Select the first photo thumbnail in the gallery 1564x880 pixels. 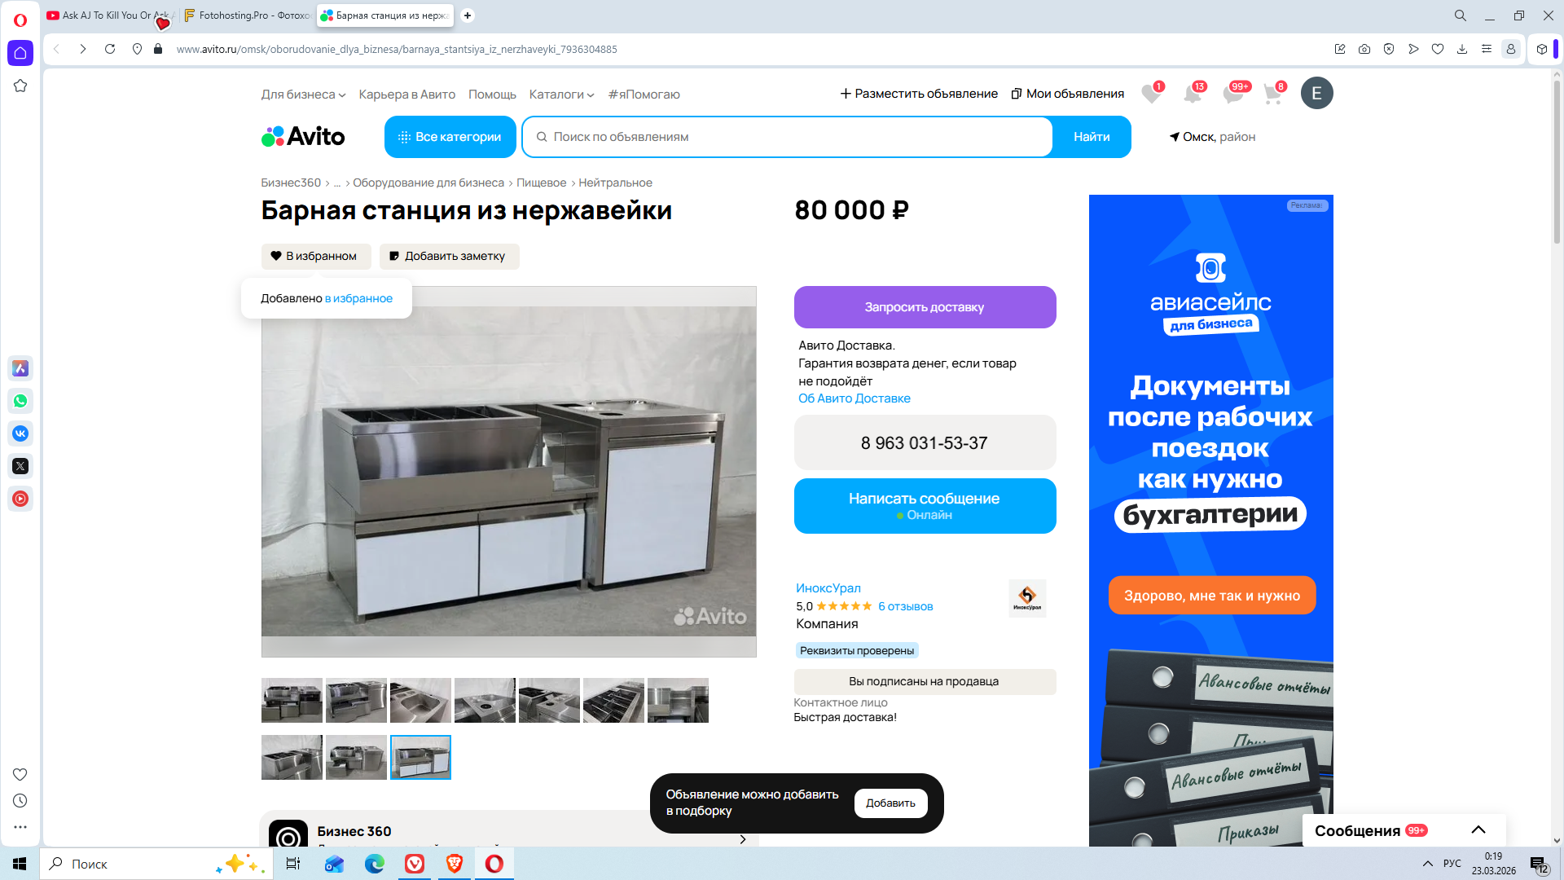coord(292,700)
